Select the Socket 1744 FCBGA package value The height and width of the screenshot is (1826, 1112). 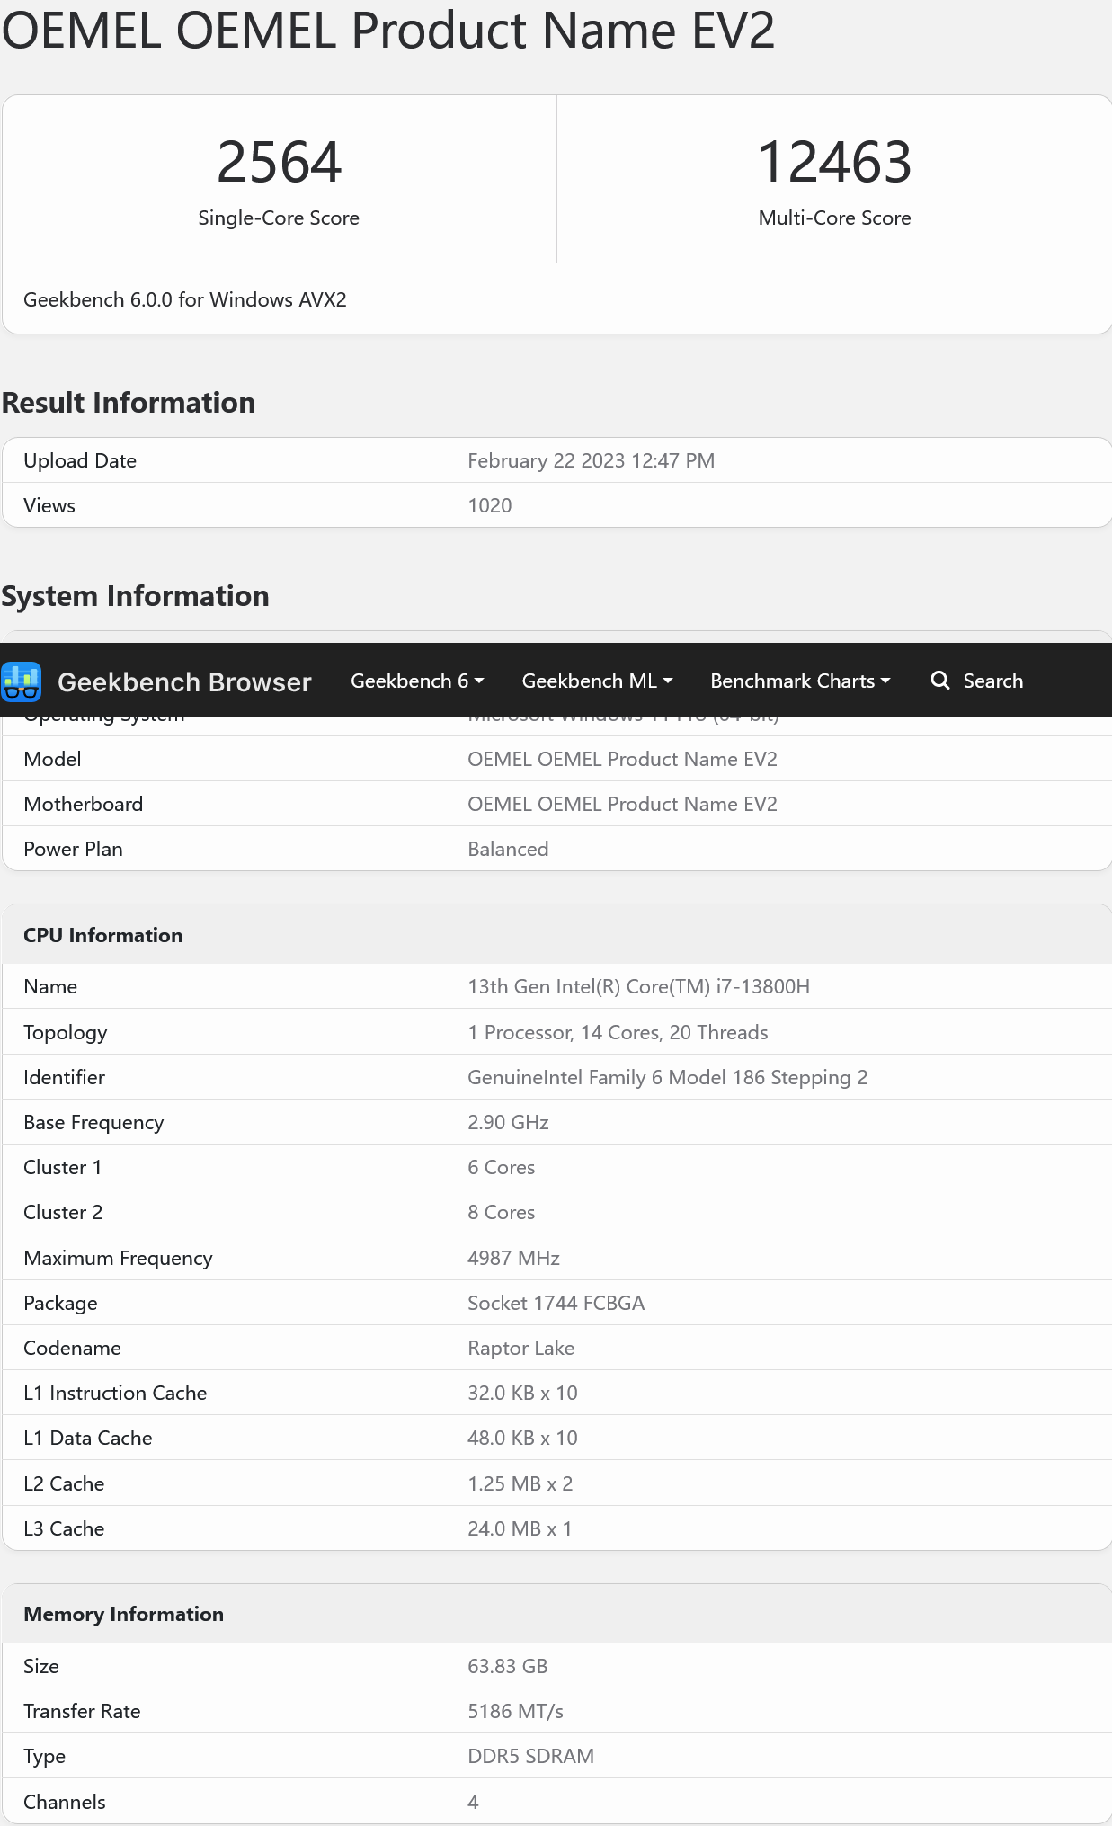pyautogui.click(x=556, y=1303)
